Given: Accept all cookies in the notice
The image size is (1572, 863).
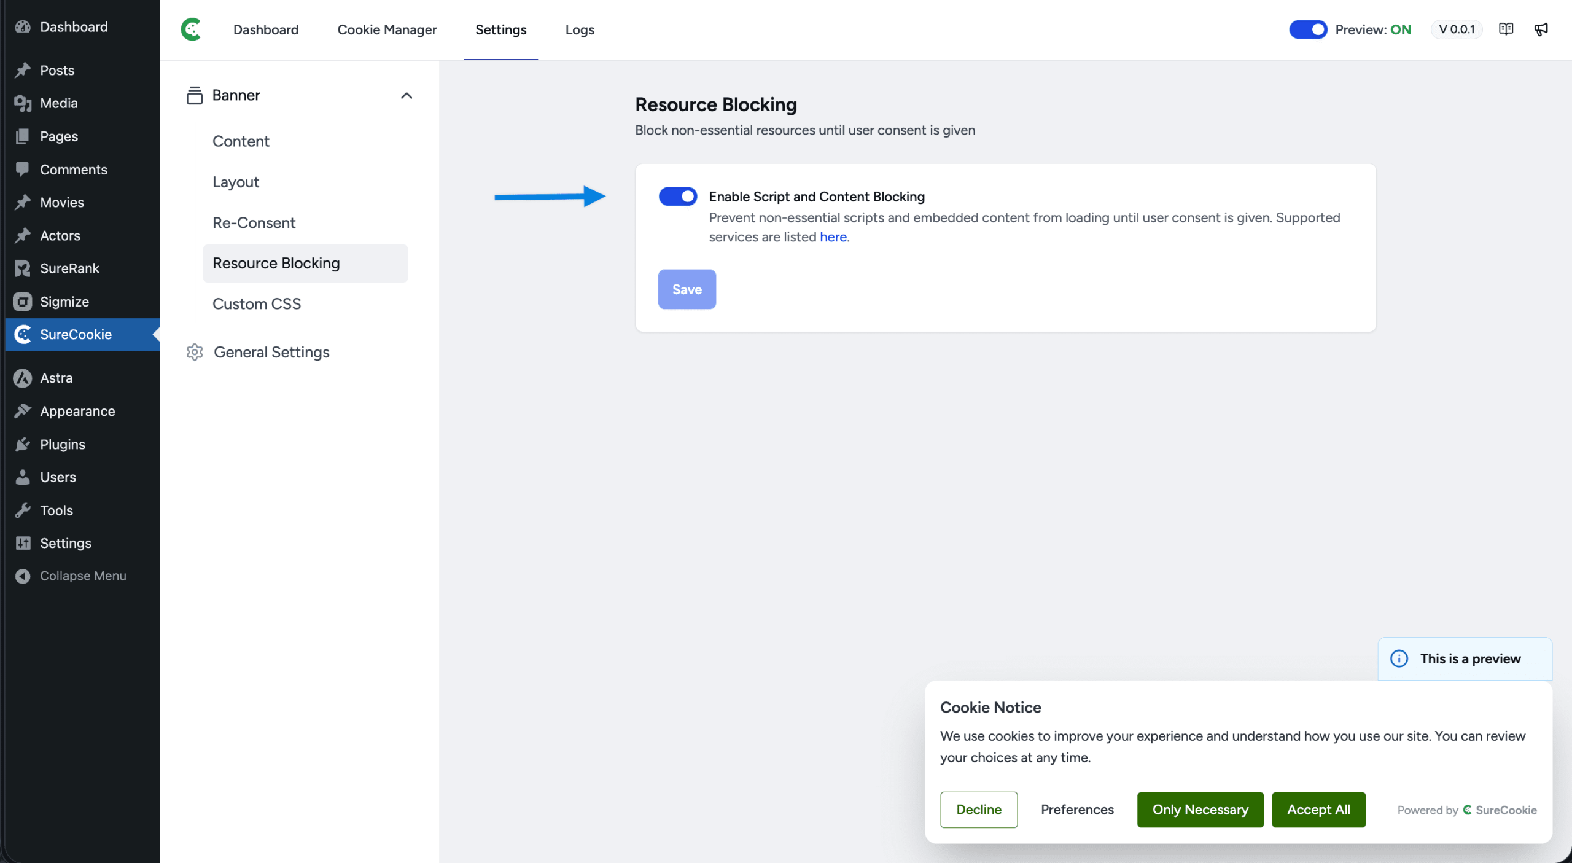Looking at the screenshot, I should pos(1318,810).
